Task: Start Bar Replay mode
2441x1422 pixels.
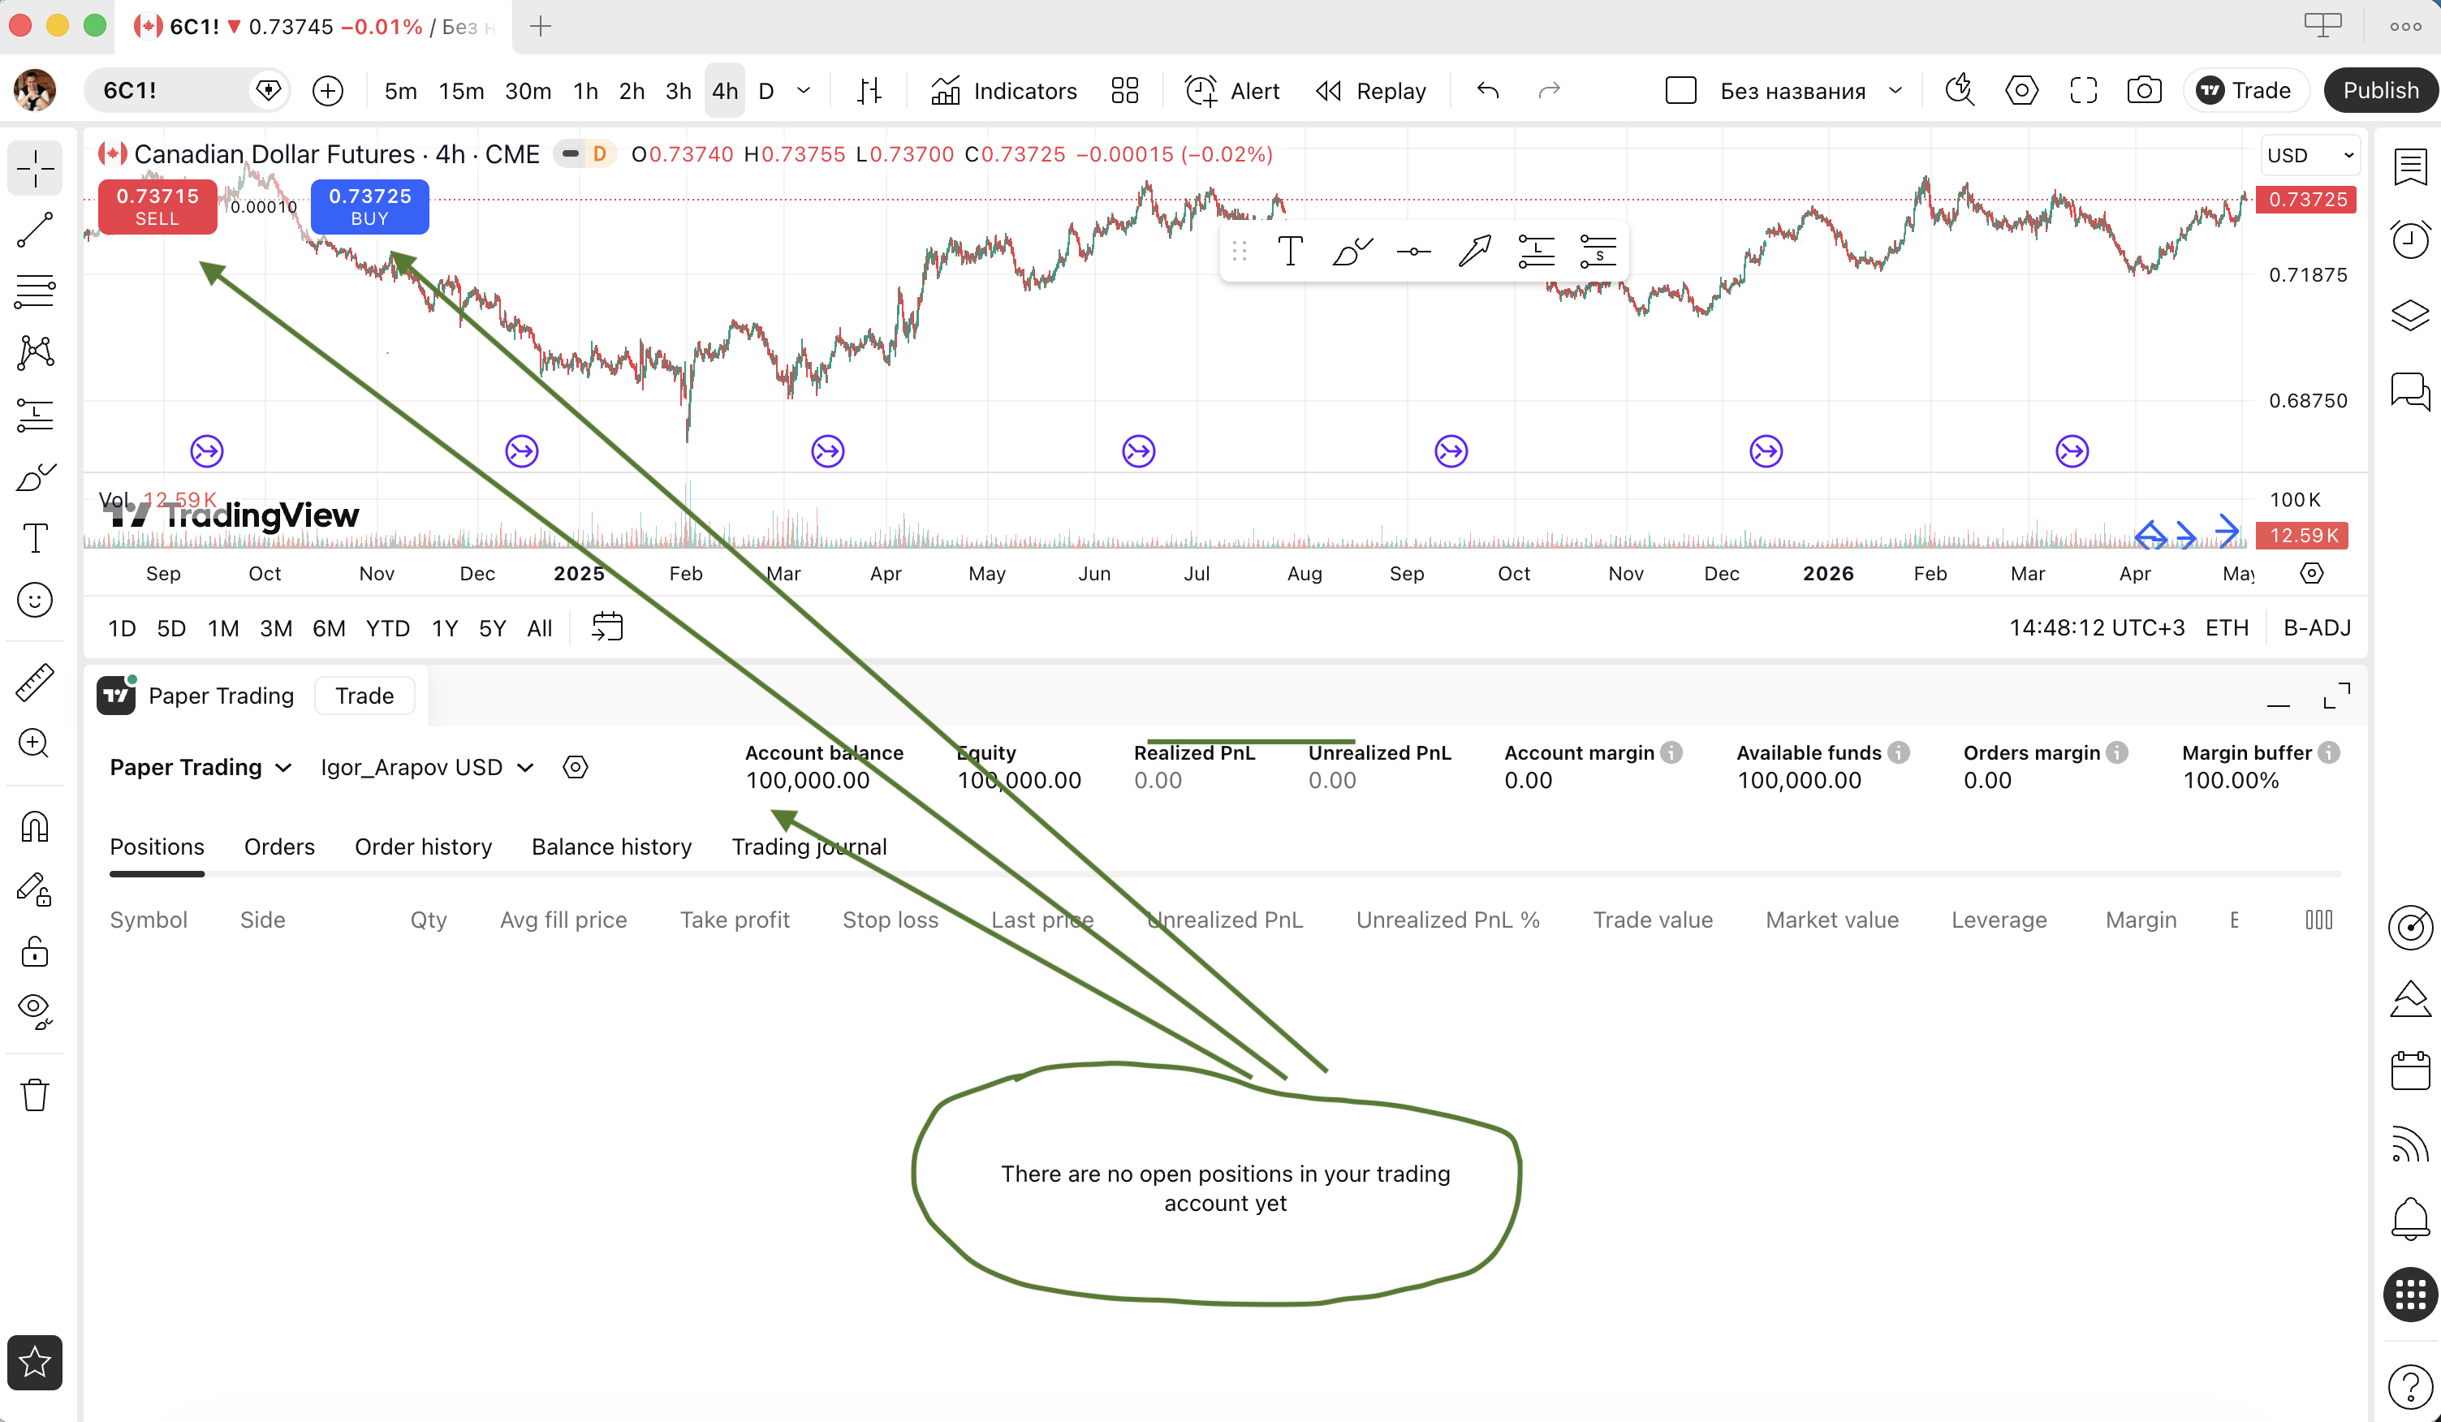Action: point(1370,90)
